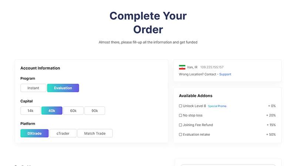Viewport: 296px width, 166px height.
Task: Choose the Evaluation program
Action: [63, 88]
